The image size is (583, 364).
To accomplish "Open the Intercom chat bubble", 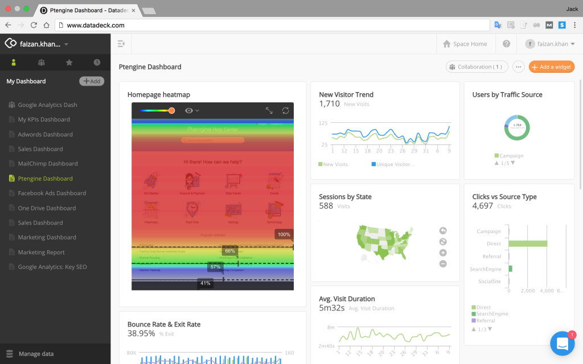I will click(563, 343).
